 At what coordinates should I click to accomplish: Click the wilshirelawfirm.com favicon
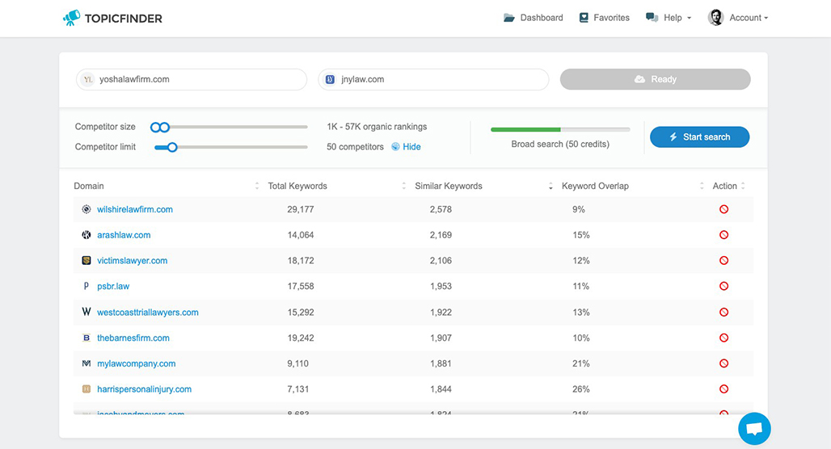coord(86,209)
